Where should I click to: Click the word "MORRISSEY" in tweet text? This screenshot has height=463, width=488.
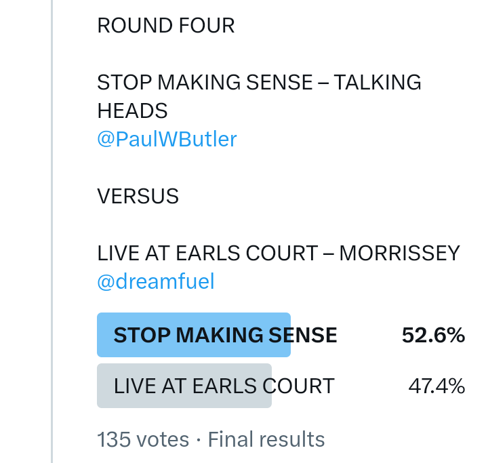399,254
